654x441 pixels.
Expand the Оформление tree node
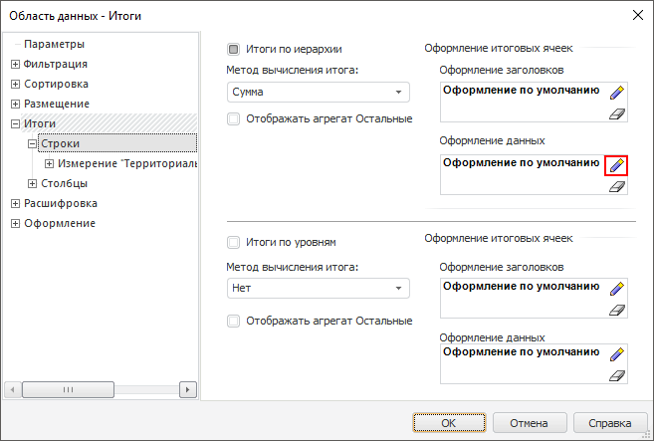(15, 223)
